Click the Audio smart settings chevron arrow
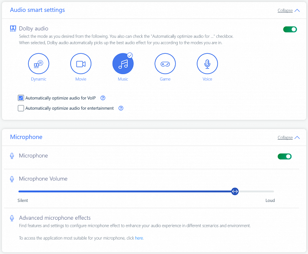 pyautogui.click(x=297, y=11)
